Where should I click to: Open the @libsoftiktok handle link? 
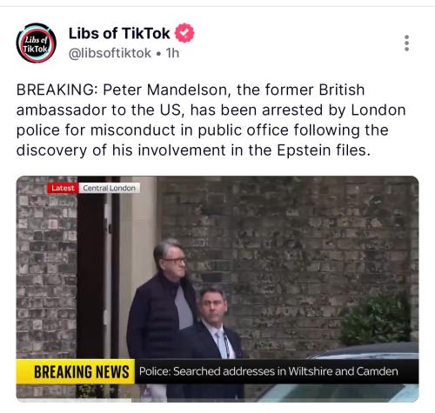110,53
